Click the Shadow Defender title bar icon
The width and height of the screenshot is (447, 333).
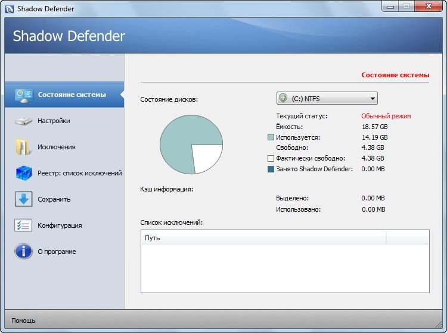point(10,9)
